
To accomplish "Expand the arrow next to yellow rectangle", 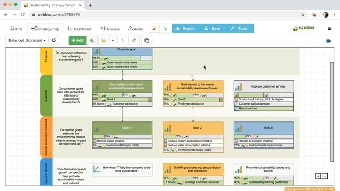I will [x=113, y=40].
